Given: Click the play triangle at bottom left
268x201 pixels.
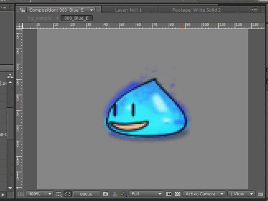Looking at the screenshot, I should pyautogui.click(x=3, y=195).
